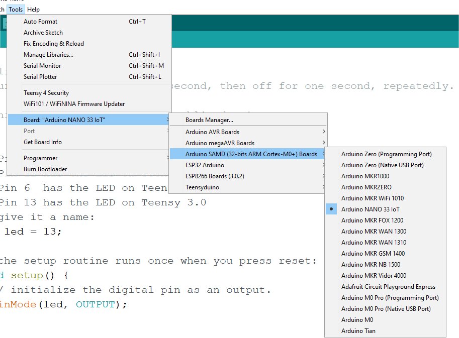The image size is (459, 338).
Task: Open the Help menu
Action: click(33, 9)
